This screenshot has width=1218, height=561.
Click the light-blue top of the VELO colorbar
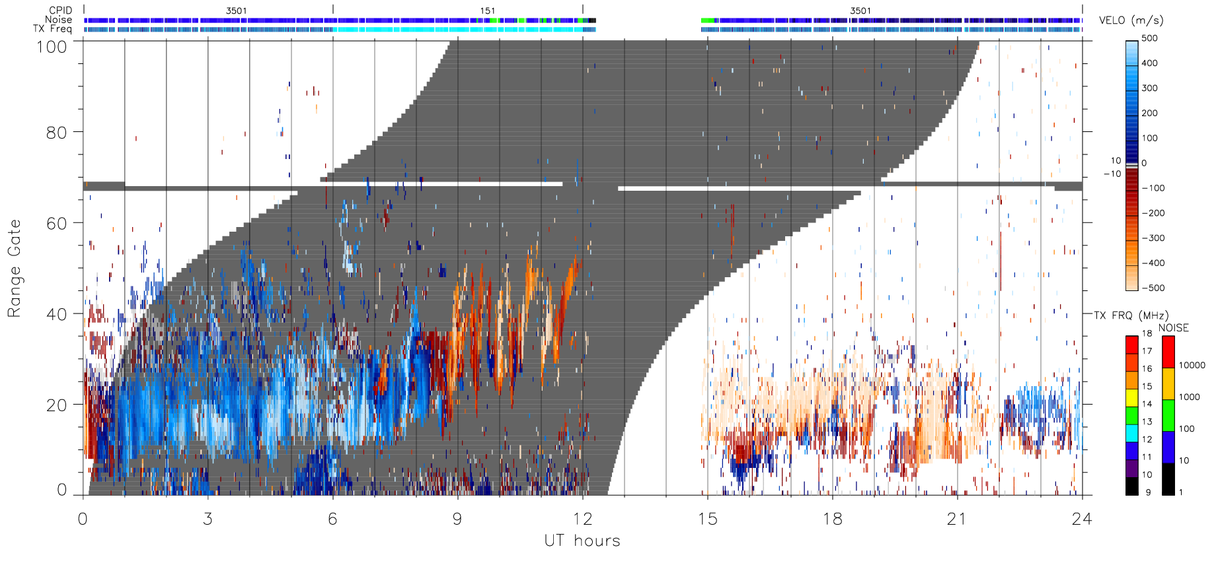point(1132,53)
